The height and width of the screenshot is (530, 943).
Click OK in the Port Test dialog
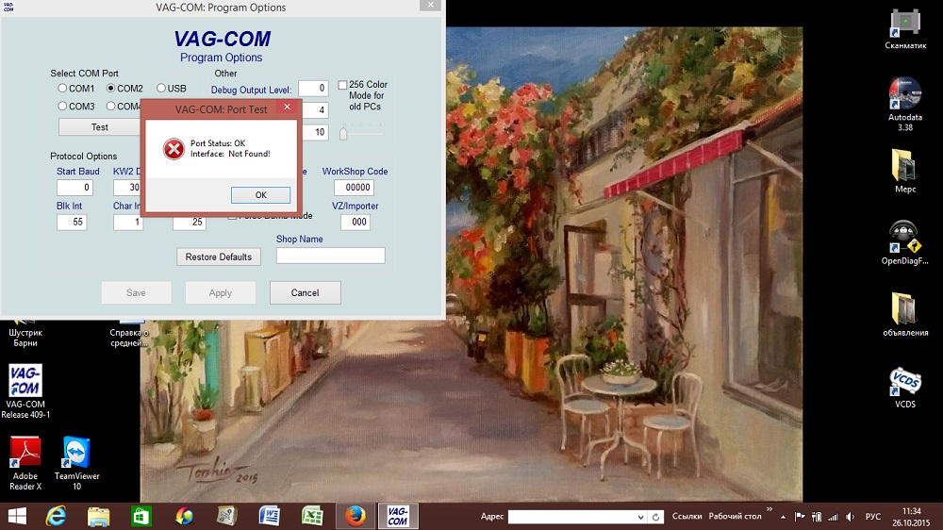click(x=260, y=195)
